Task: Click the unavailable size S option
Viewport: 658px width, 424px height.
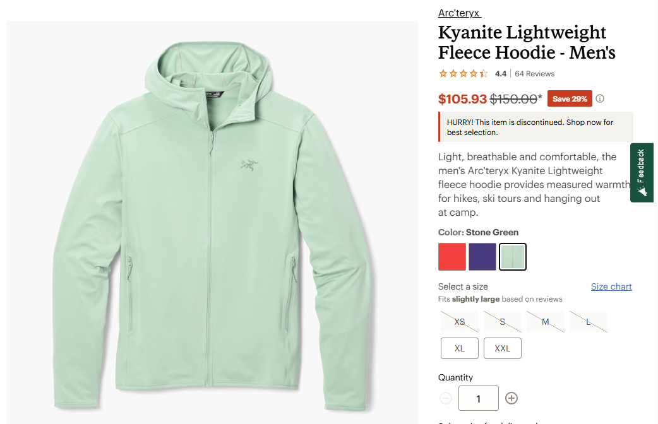Action: (503, 322)
